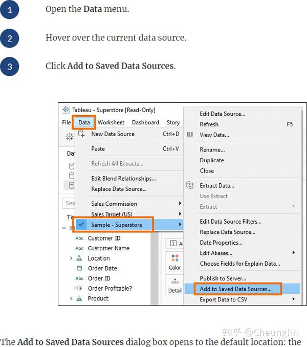Select the first data source cylinder icon
307x347 pixels.
pyautogui.click(x=72, y=166)
